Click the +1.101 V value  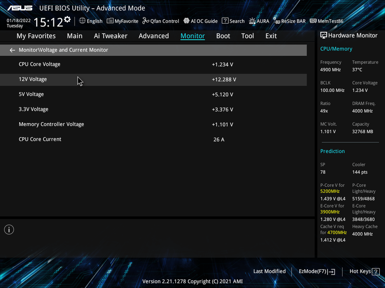click(223, 125)
